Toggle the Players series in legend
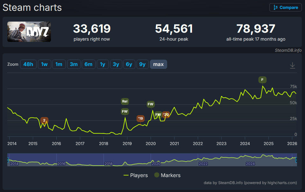305x192 pixels. click(x=136, y=175)
